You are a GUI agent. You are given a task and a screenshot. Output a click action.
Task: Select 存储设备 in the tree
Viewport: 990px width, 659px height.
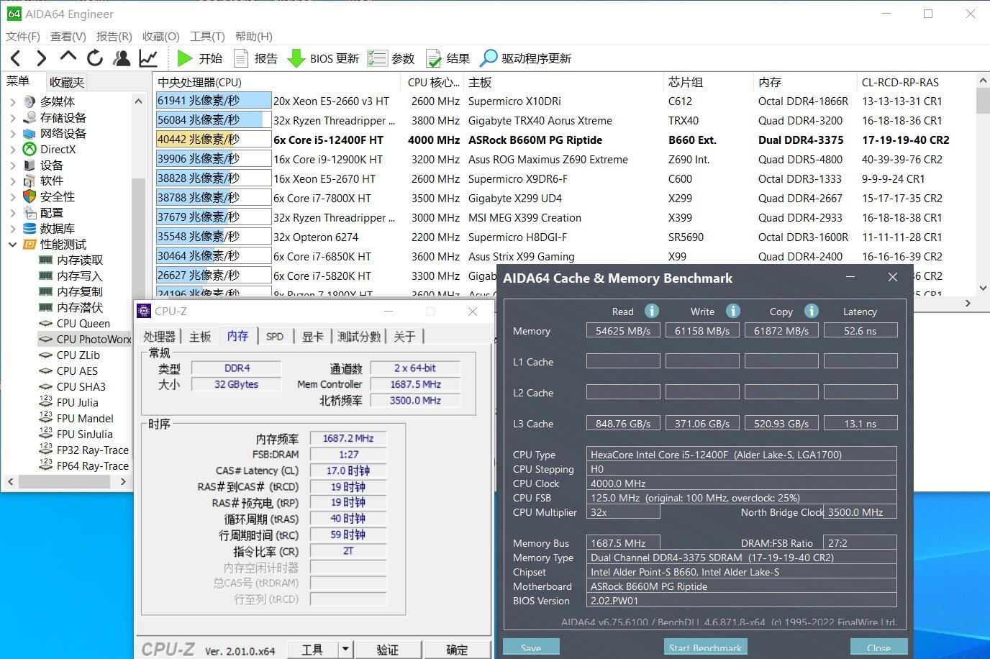click(x=63, y=117)
